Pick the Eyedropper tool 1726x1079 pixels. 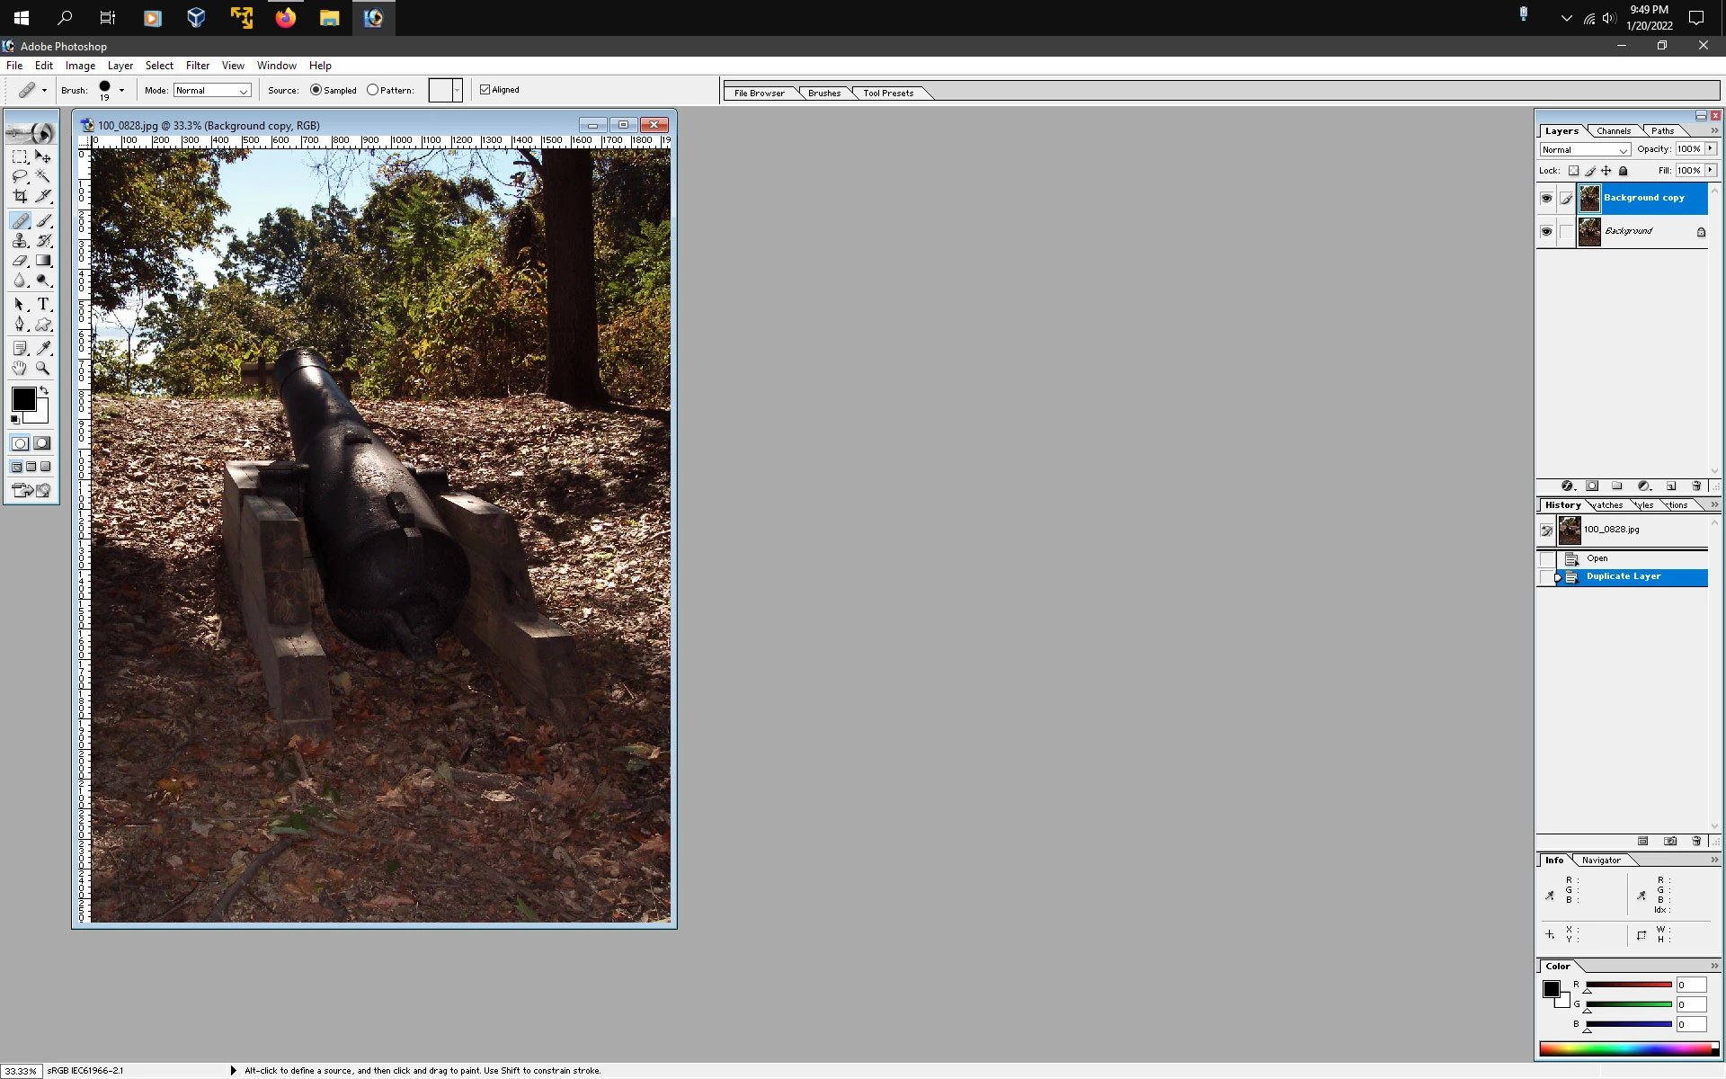click(43, 348)
